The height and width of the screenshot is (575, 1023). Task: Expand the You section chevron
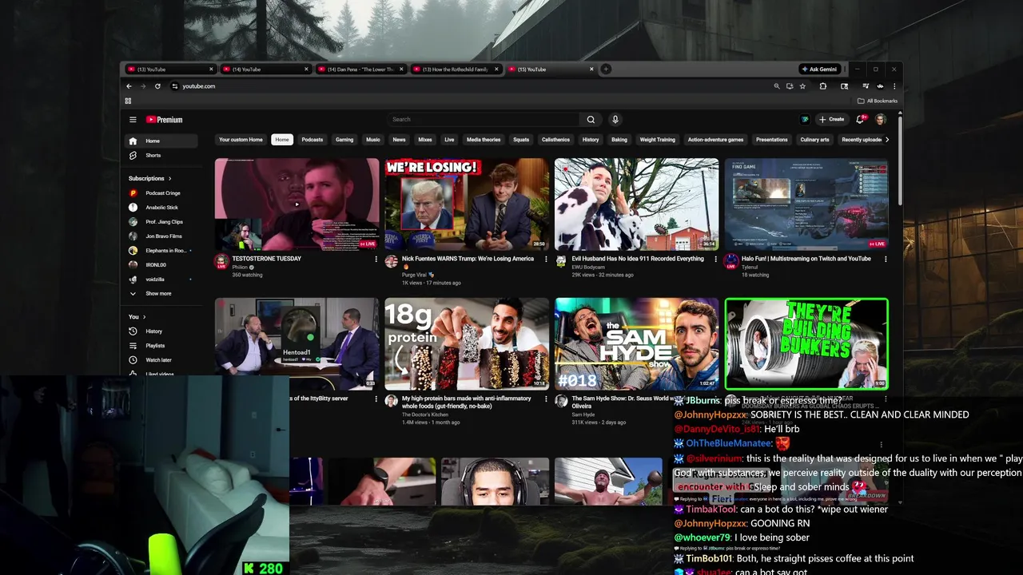(145, 317)
